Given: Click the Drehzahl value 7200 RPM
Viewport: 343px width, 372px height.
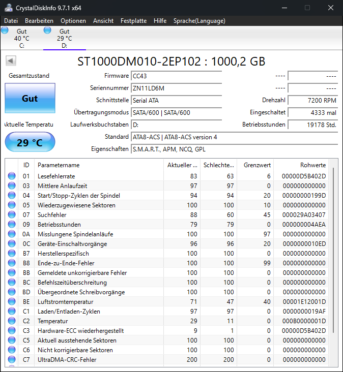Looking at the screenshot, I should pyautogui.click(x=313, y=100).
